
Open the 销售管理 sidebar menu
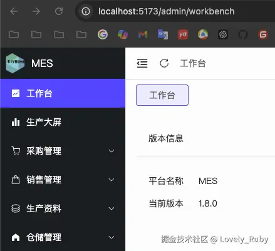pyautogui.click(x=63, y=180)
